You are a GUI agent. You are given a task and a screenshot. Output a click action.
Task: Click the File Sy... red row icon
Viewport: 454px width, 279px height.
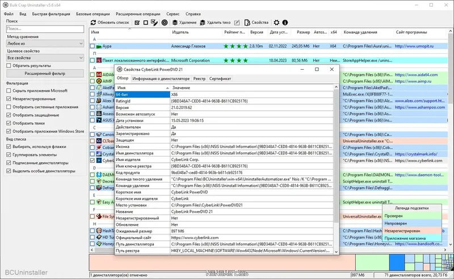[x=99, y=216]
